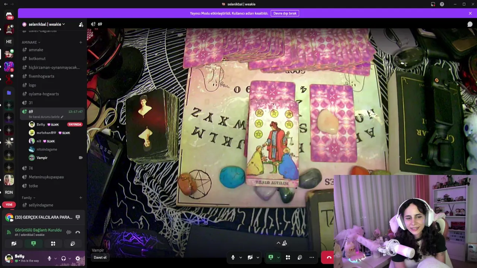Image resolution: width=477 pixels, height=268 pixels.
Task: Open headphone output options arrow
Action: 70,258
